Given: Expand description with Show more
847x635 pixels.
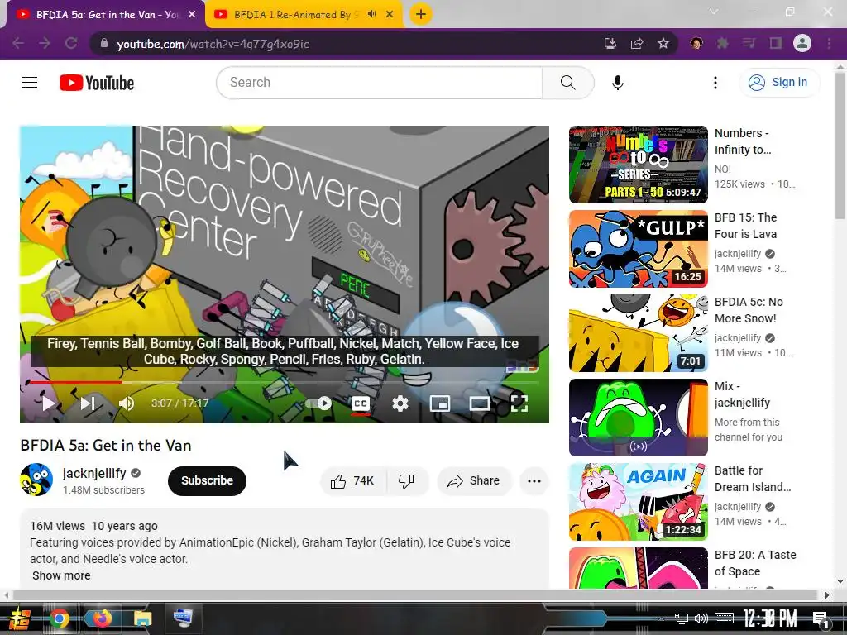Looking at the screenshot, I should tap(61, 575).
